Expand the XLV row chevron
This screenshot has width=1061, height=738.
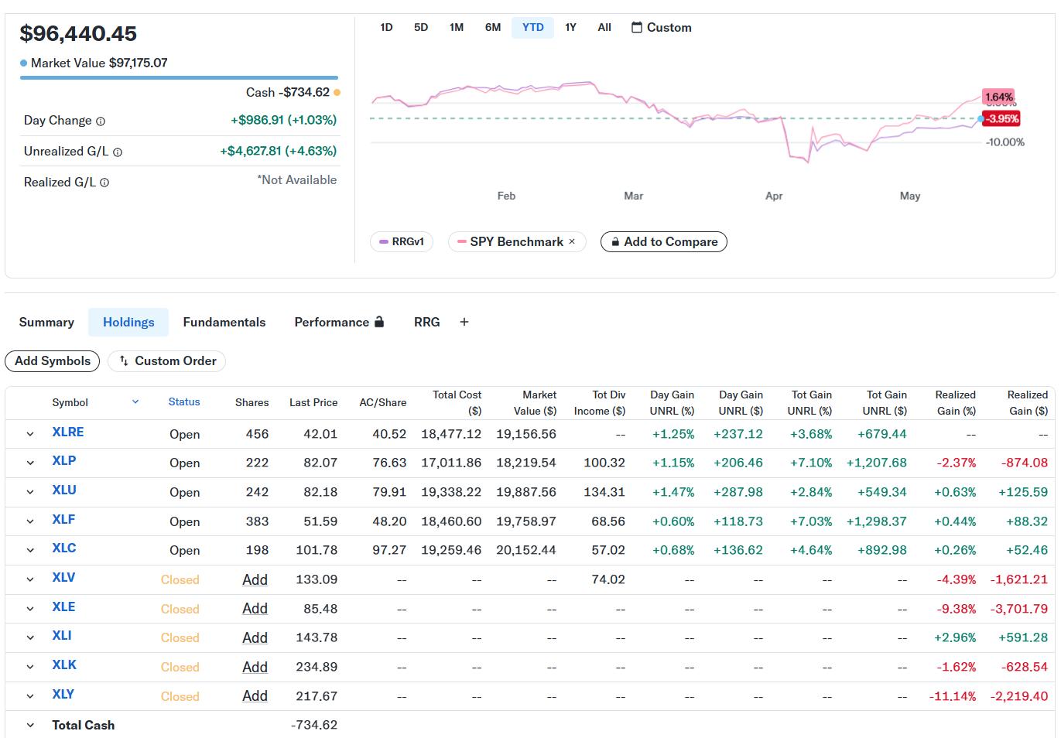30,579
